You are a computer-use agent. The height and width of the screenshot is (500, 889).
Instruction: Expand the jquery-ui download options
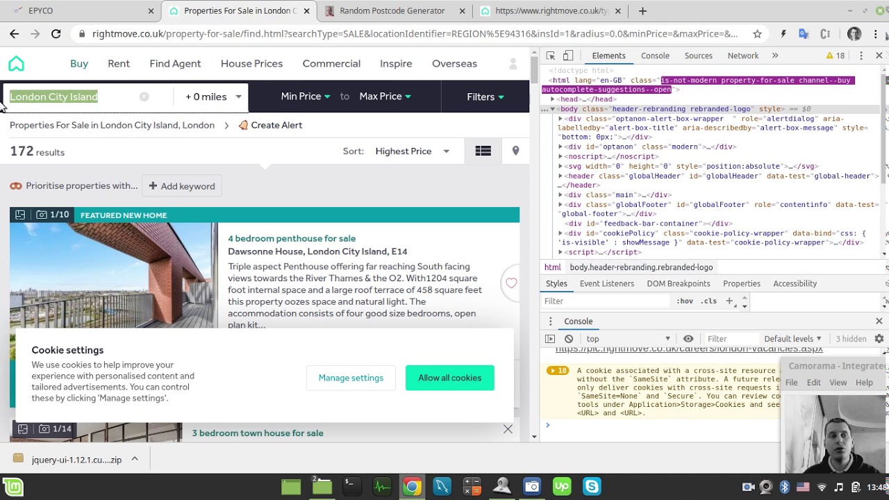135,459
